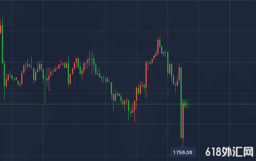The width and height of the screenshot is (256, 161).
Task: Select the tallest green candle plunging to the low
Action: pos(181,102)
